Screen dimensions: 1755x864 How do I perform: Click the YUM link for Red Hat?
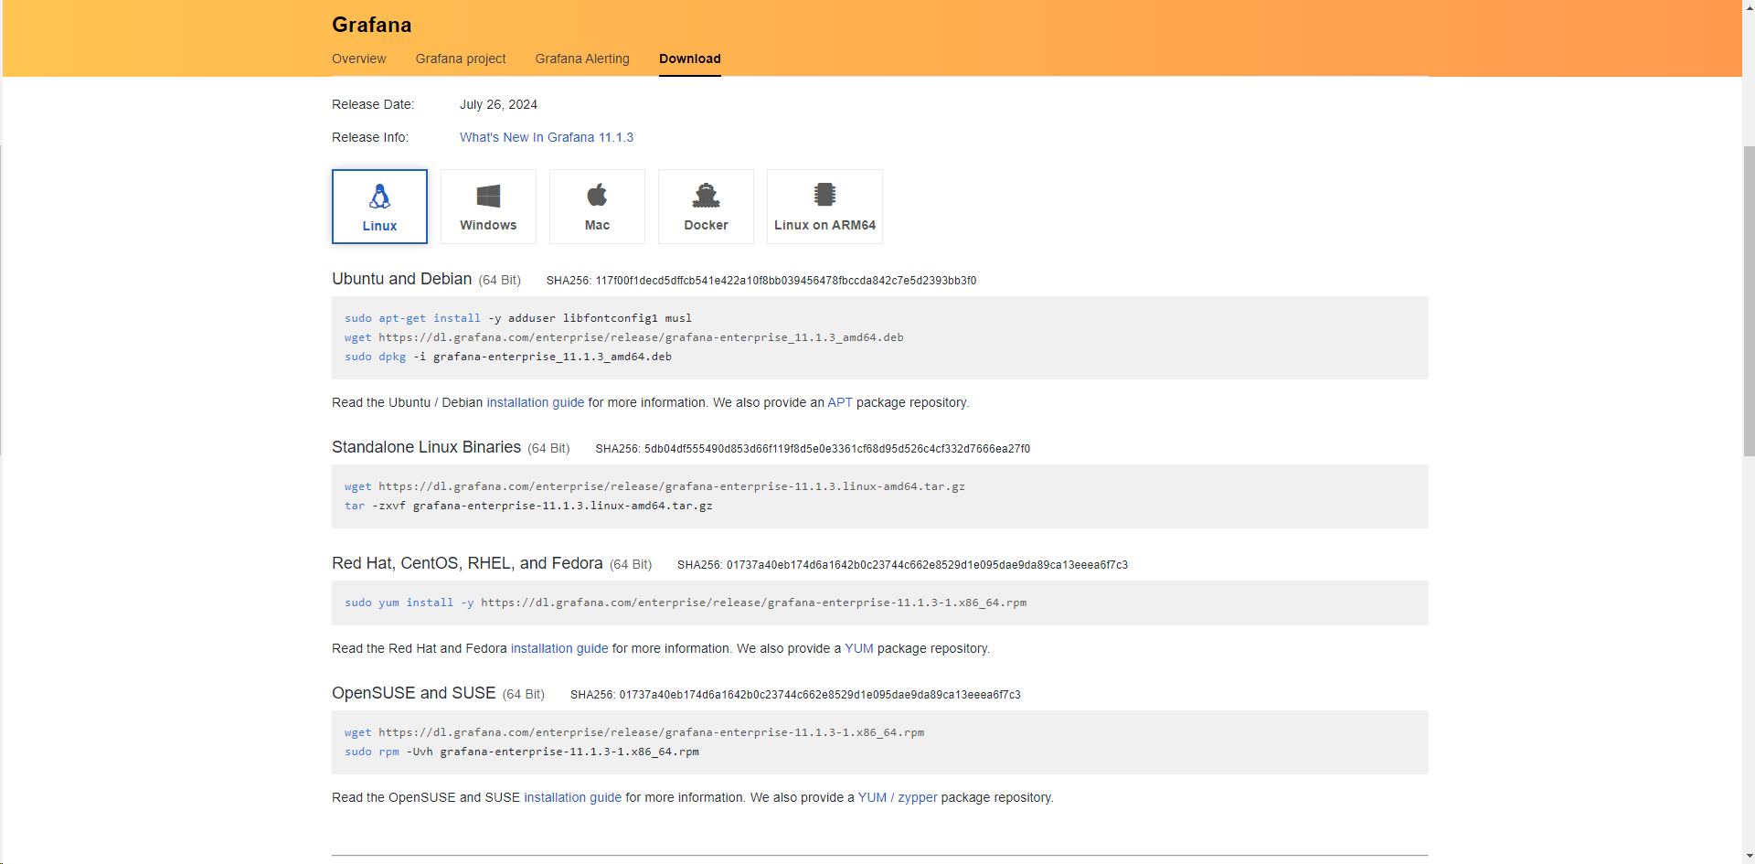click(x=859, y=648)
